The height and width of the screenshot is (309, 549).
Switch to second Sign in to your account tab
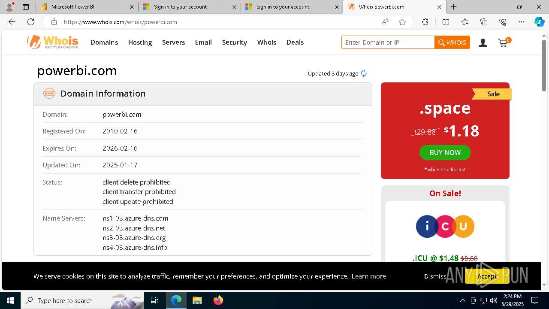click(x=292, y=7)
